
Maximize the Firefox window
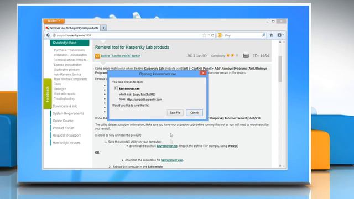(273, 21)
